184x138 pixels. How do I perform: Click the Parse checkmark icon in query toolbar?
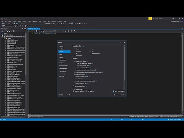[x=34, y=31]
